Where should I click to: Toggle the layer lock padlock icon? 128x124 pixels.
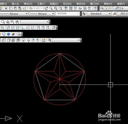(x=117, y=8)
